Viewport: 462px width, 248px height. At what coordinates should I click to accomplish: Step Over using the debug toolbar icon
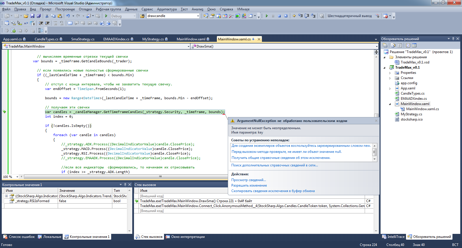(x=307, y=16)
